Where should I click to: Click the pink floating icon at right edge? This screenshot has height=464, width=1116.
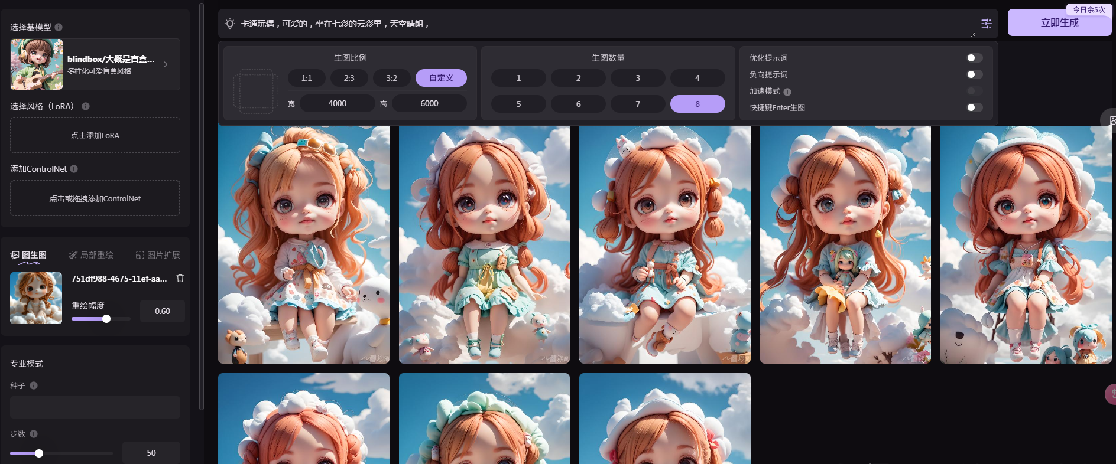(x=1111, y=394)
